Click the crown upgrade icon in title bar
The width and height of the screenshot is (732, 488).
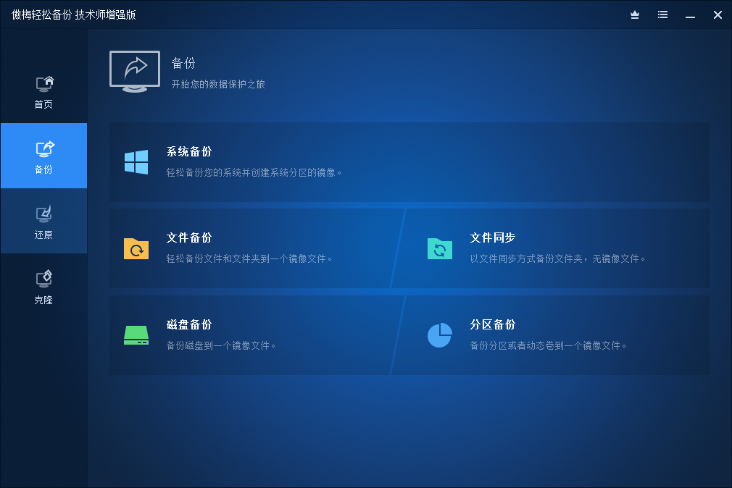coord(635,15)
